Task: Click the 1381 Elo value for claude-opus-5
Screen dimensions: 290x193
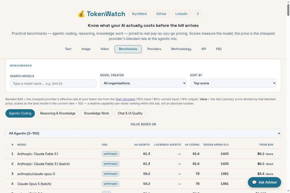Action: tap(225, 174)
